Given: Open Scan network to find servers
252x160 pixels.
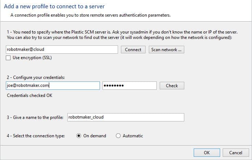Looking at the screenshot, I should 166,50.
